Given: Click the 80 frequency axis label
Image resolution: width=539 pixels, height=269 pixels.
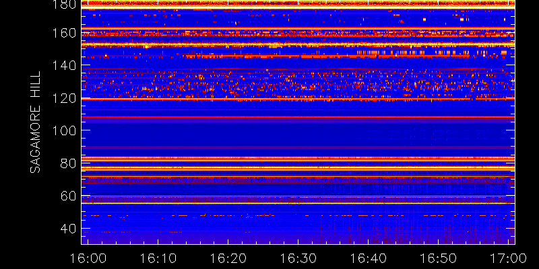Looking at the screenshot, I should pos(69,163).
